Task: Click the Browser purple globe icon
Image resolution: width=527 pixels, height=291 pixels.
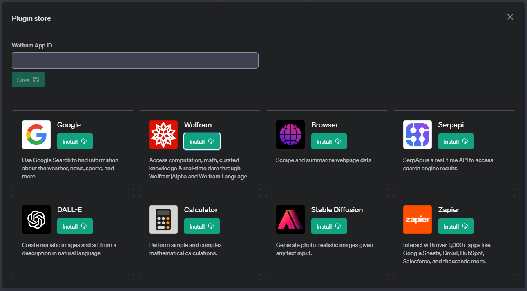Action: tap(290, 135)
